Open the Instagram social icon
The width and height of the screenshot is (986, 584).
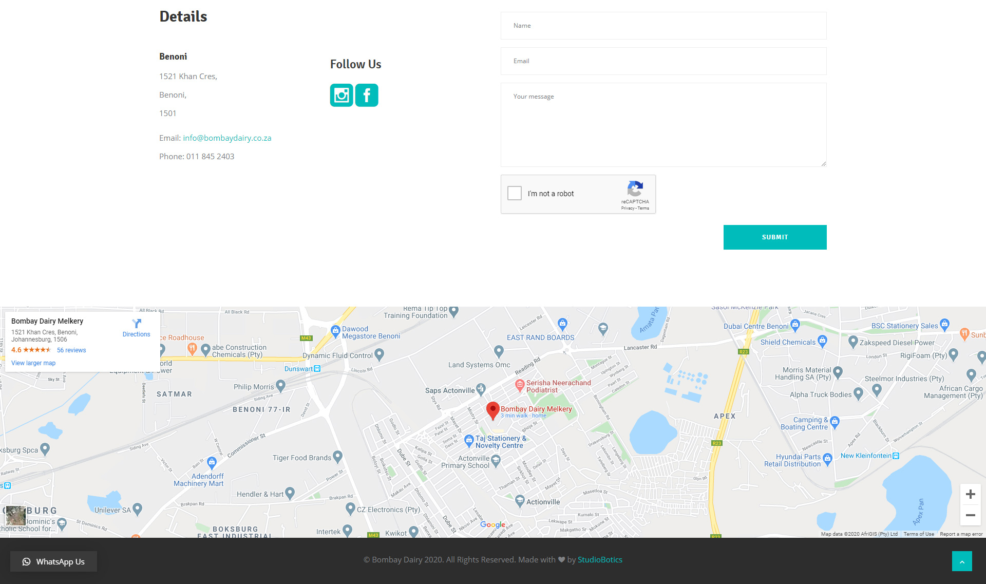pos(342,95)
